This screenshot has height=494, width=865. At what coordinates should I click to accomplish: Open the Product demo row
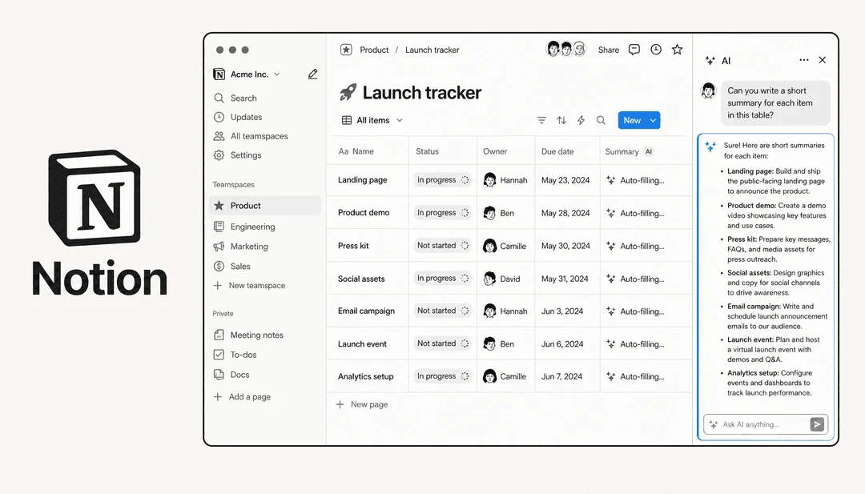click(x=364, y=212)
